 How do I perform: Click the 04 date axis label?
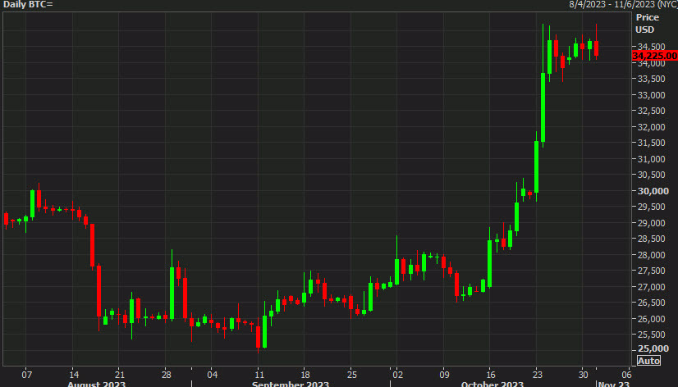pyautogui.click(x=213, y=375)
